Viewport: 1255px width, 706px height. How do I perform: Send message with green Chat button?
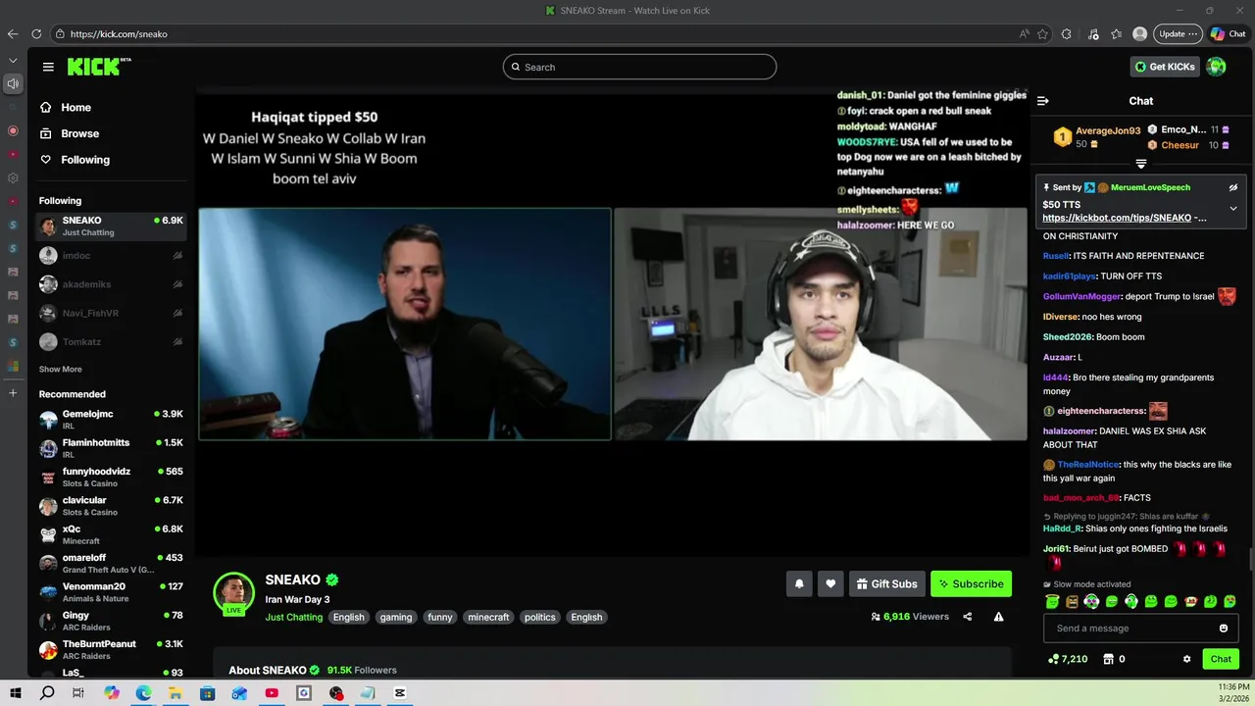pyautogui.click(x=1221, y=659)
